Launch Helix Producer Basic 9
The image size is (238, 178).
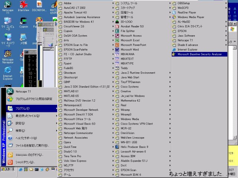tap(142, 147)
